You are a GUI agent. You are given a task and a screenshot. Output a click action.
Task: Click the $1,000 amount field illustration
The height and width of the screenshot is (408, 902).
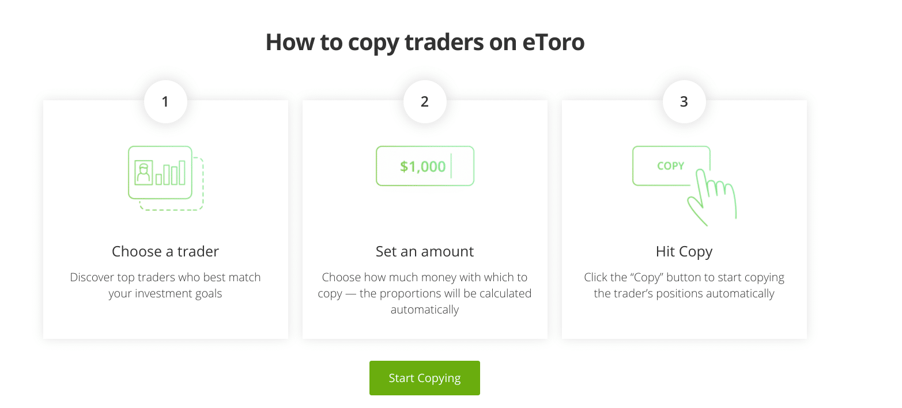425,166
